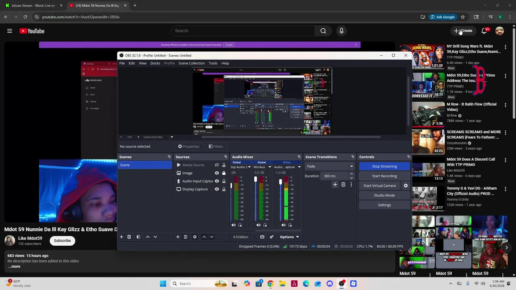This screenshot has width=516, height=290.
Task: Click YouTube Create button
Action: pos(463,31)
